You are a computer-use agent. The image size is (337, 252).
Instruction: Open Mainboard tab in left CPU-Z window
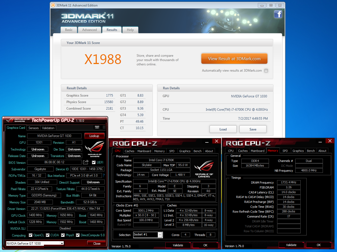[x=144, y=151]
